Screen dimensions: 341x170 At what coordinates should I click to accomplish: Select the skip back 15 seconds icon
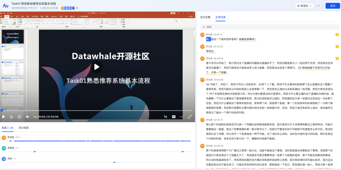11,116
